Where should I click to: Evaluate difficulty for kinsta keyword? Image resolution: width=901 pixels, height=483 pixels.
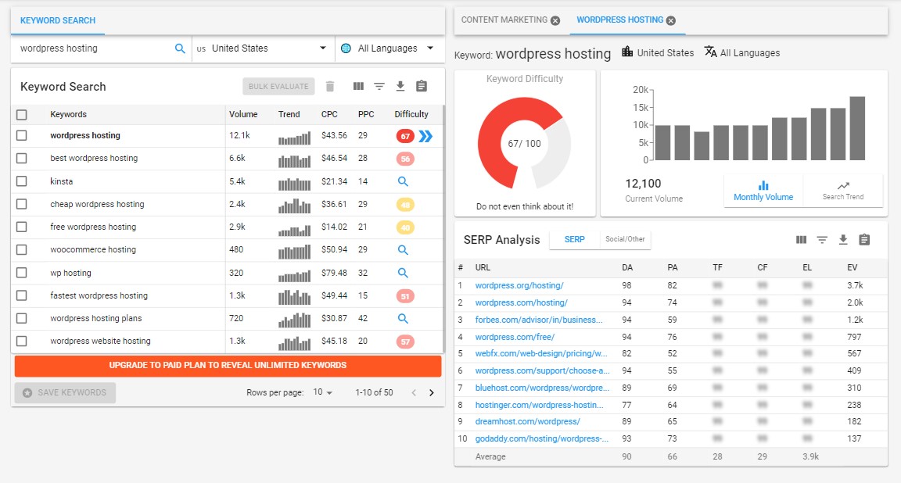click(403, 181)
